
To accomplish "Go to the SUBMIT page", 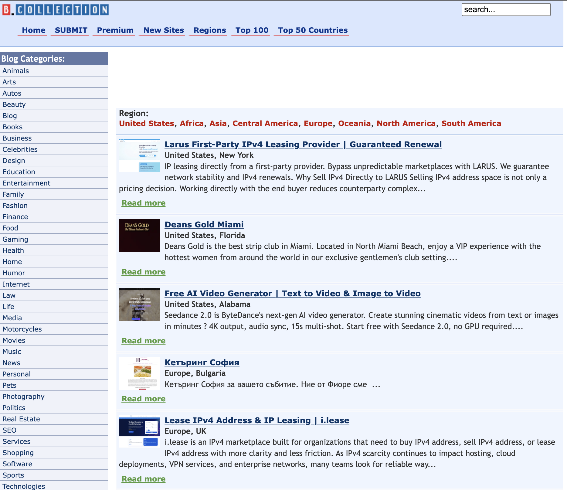I will (x=71, y=30).
